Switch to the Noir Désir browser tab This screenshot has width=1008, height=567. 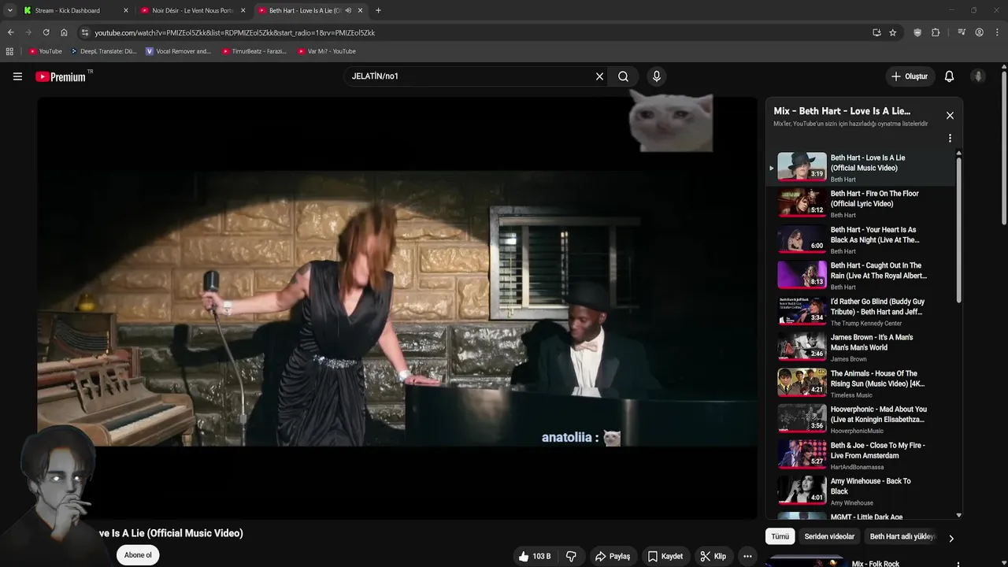(191, 10)
